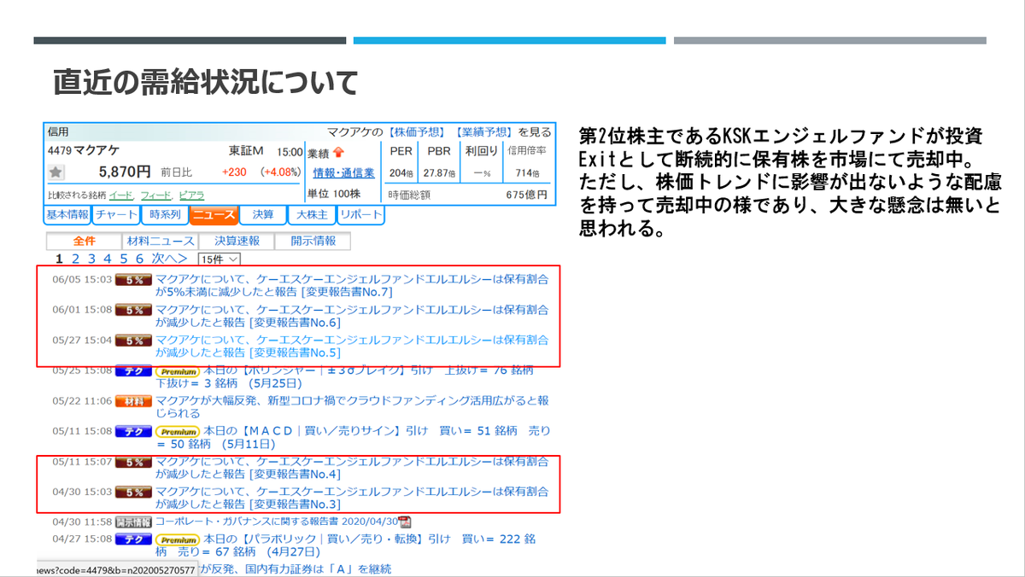Go to news page 4

(x=108, y=258)
